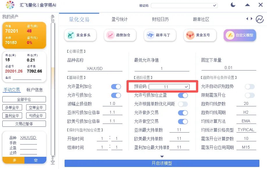
Task: Click 趋势均线参数 20 field
Action: point(246,104)
